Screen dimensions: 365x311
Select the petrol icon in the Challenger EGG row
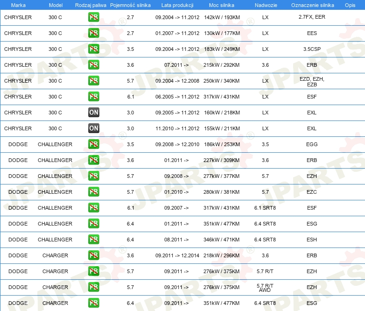click(x=94, y=144)
